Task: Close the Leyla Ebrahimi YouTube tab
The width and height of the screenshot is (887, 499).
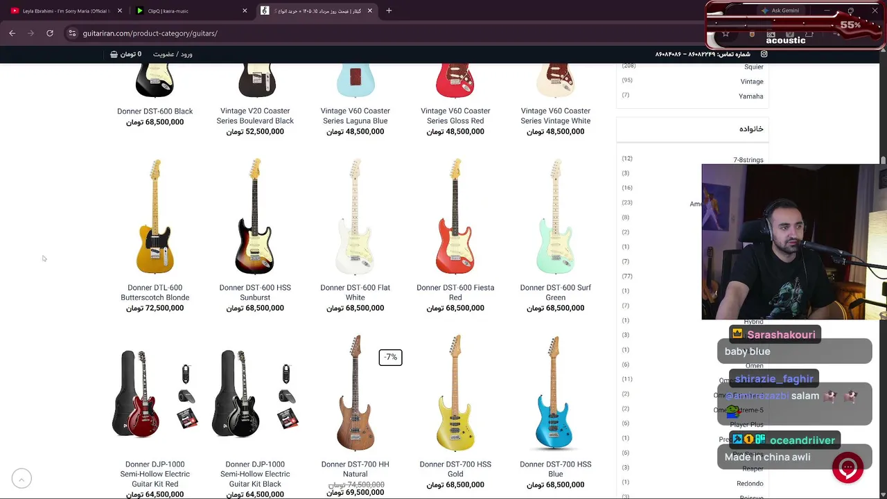Action: [120, 10]
